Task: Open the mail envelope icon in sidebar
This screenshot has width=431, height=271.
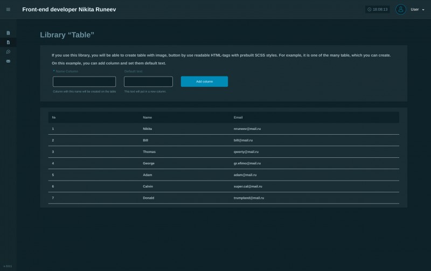Action: pos(8,61)
